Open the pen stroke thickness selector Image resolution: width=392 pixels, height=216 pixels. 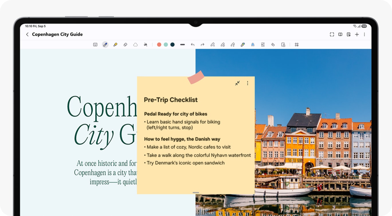(183, 45)
